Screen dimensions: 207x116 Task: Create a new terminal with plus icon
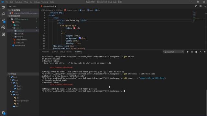188,52
